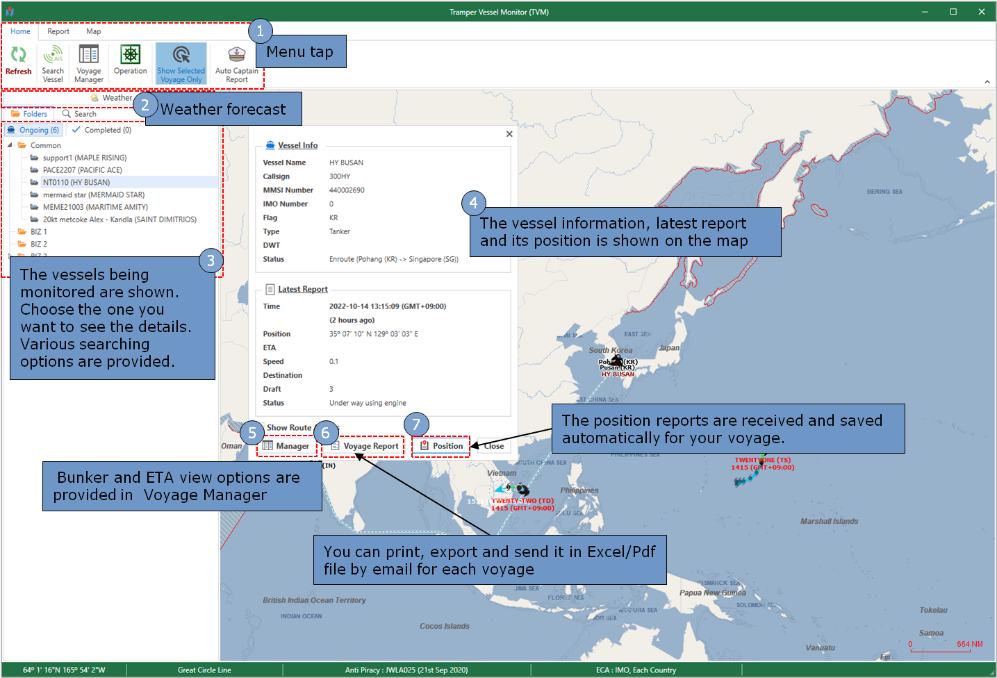This screenshot has width=997, height=678.
Task: Toggle Show Selected Voyage Only
Action: pos(181,63)
